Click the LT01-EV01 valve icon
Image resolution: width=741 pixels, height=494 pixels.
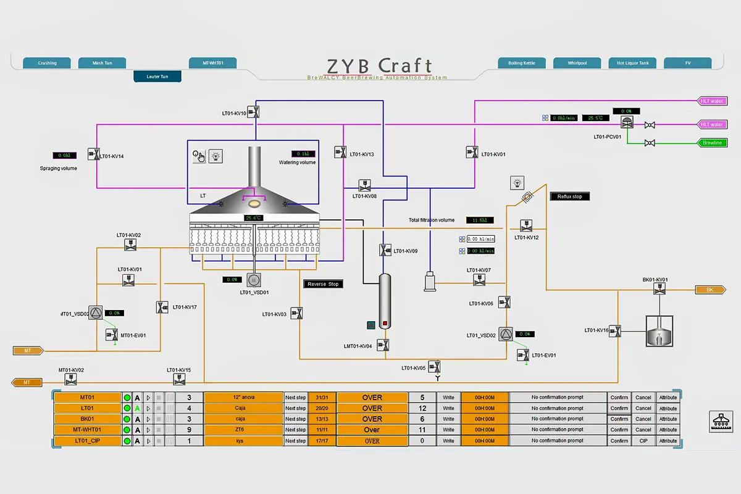tap(524, 354)
